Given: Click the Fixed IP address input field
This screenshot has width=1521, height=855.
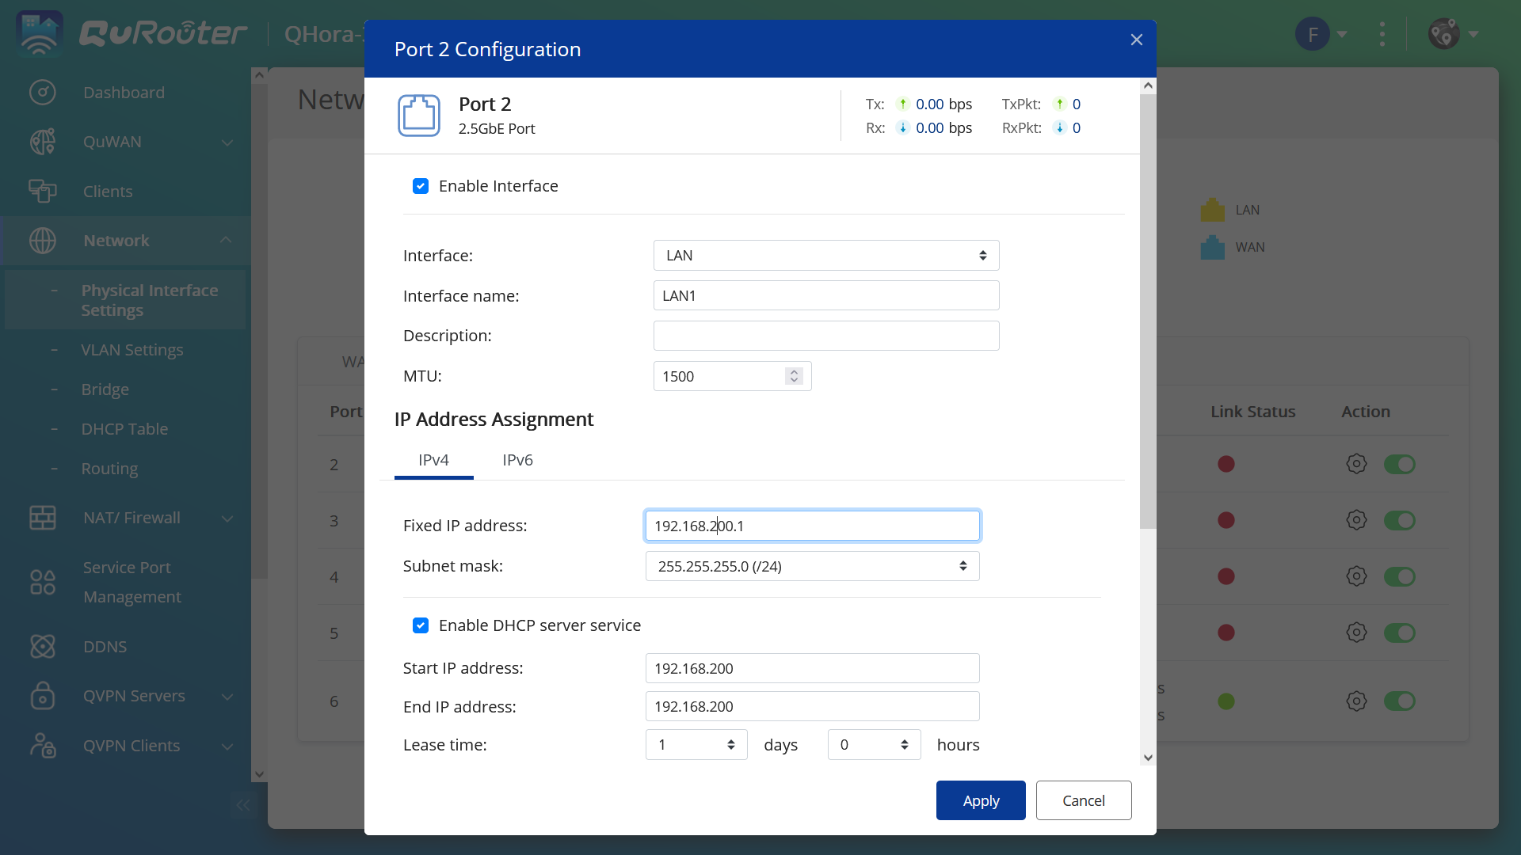Looking at the screenshot, I should pos(812,525).
